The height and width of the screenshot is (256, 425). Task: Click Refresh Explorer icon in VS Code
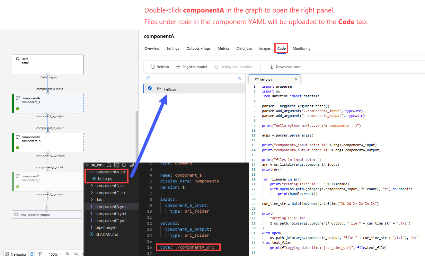click(124, 165)
